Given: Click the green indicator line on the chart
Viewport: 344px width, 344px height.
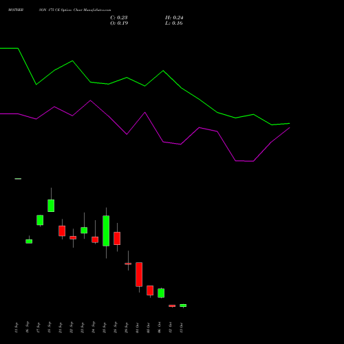Looking at the screenshot, I should pos(144,86).
